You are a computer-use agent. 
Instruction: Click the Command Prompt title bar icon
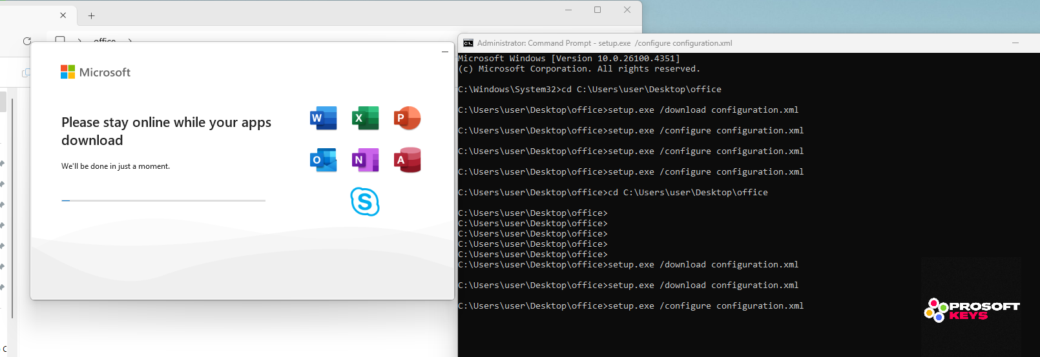[468, 43]
